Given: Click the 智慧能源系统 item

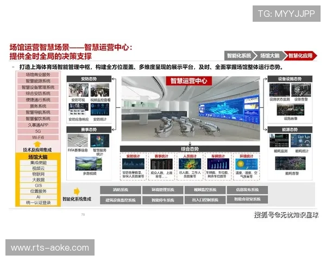Looking at the screenshot, I should click(x=38, y=81).
